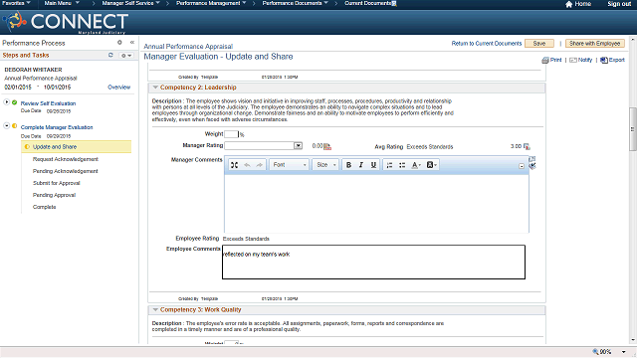Insert numbered list in Manager Comments

click(389, 165)
